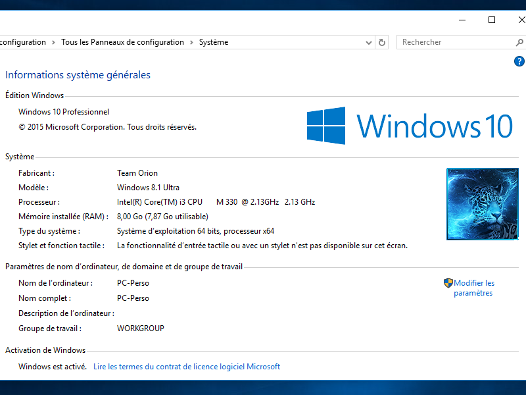Click '© 2015 Microsoft Corporation' copyright text
The image size is (526, 395).
click(107, 127)
